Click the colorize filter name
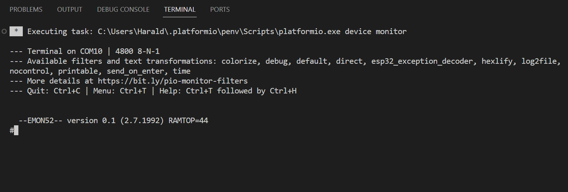 (239, 61)
